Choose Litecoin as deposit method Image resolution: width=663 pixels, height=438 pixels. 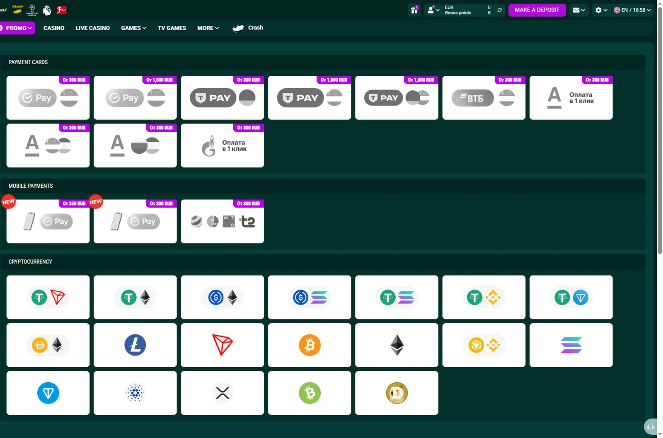(x=135, y=345)
